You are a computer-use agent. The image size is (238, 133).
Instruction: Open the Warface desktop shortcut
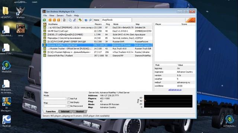click(x=20, y=13)
